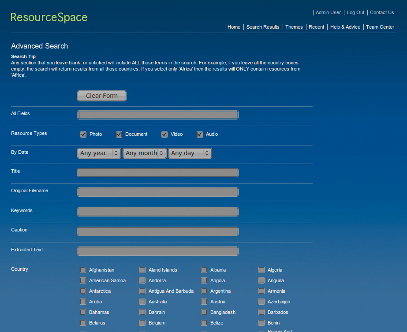Expand the Any month dropdown

(145, 153)
